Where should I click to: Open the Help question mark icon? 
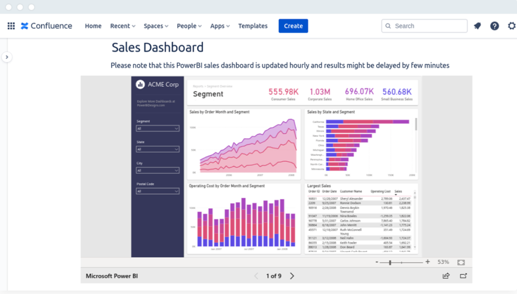click(495, 26)
